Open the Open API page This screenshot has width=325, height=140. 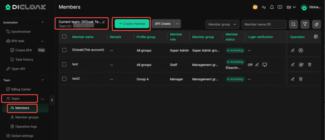[17, 69]
